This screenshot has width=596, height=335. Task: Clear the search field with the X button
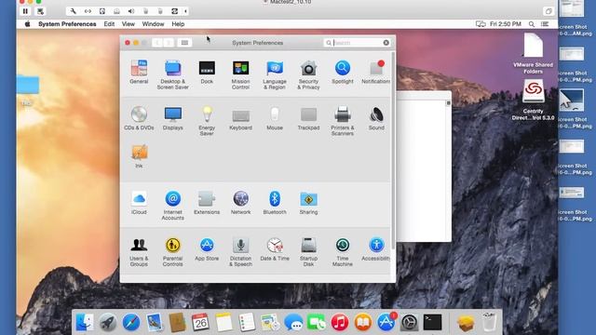(386, 43)
